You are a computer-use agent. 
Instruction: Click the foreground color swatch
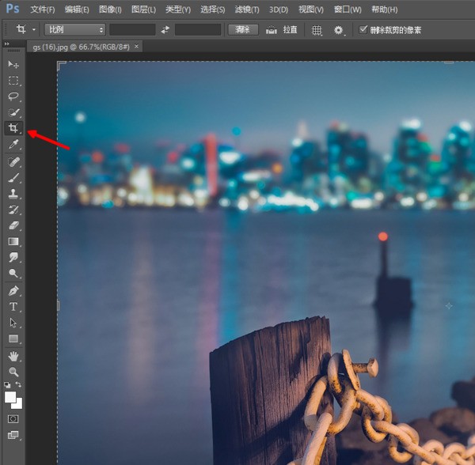[11, 396]
